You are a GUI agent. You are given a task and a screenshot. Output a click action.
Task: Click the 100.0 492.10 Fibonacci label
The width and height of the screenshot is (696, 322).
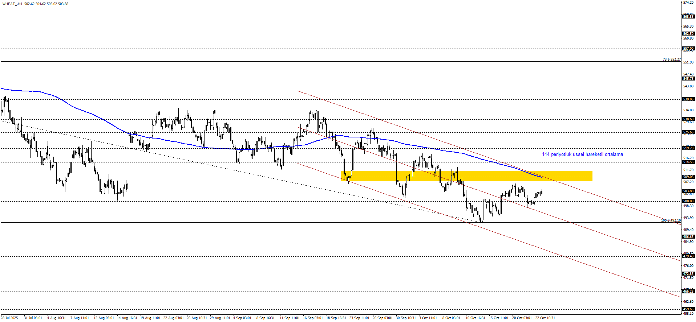pyautogui.click(x=671, y=220)
